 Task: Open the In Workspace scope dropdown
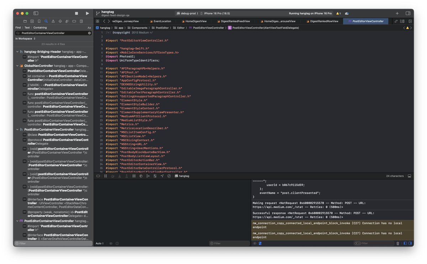tap(25, 38)
